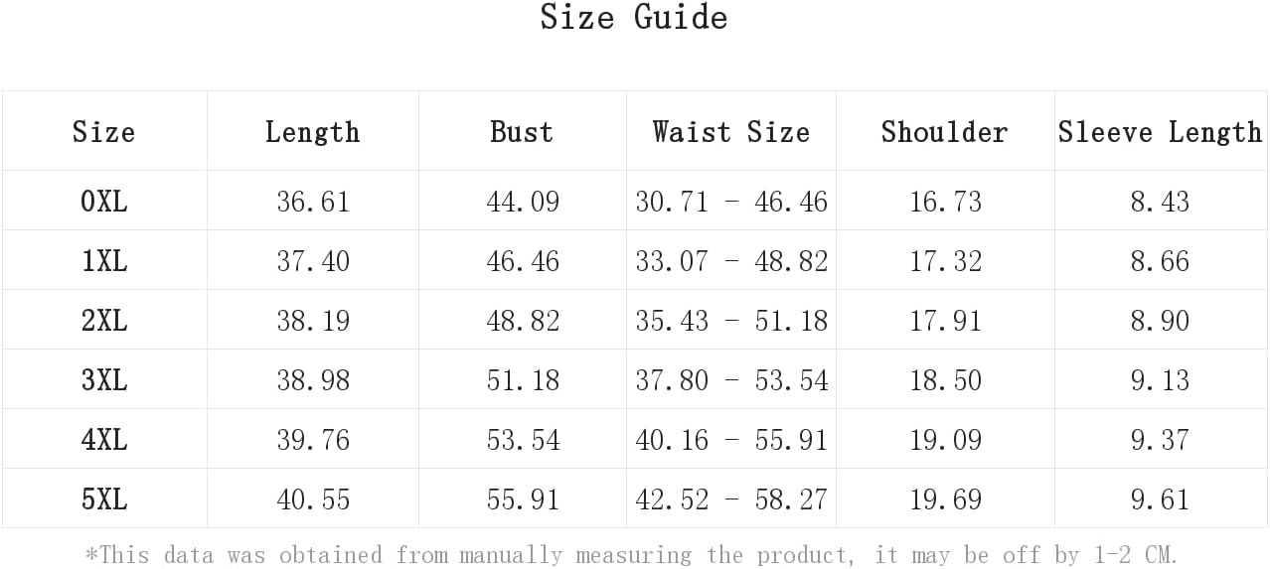Click the 4XL shoulder value 19.09
The image size is (1270, 569).
click(x=945, y=440)
